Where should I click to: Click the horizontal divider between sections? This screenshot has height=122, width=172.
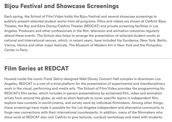pos(88,59)
